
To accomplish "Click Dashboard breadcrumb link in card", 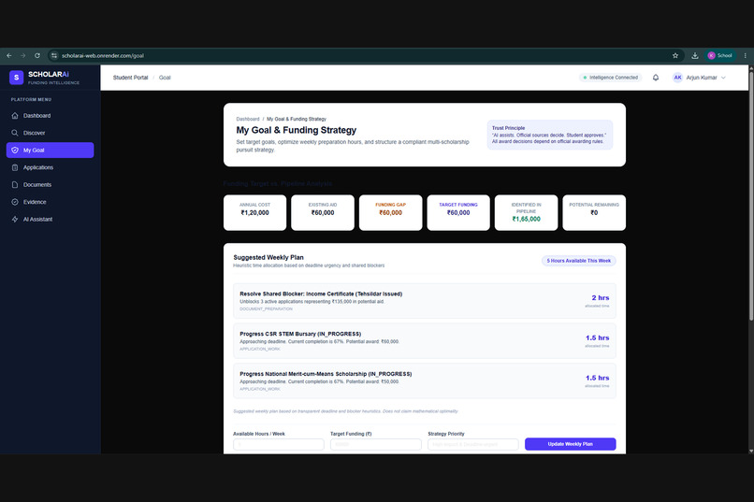I will point(248,119).
